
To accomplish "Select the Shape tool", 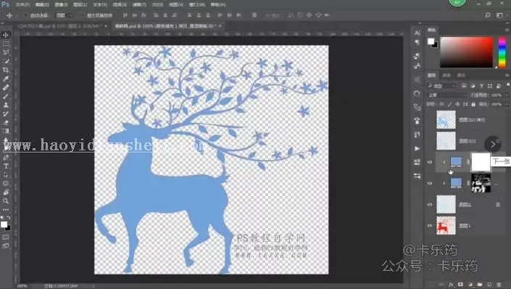I will (6, 184).
